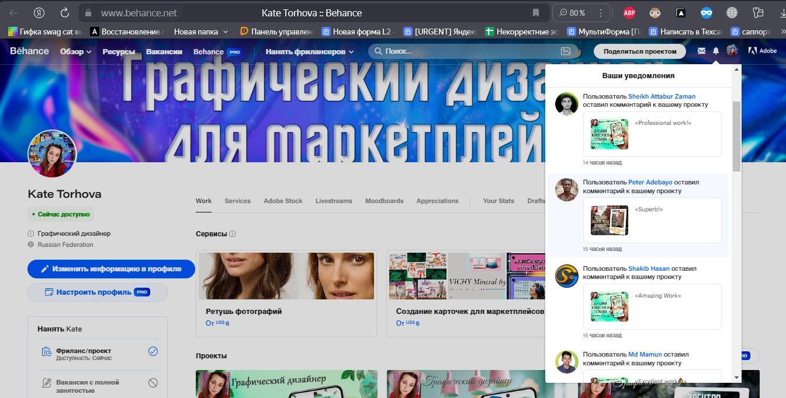This screenshot has width=786, height=398.
Task: Click the globe extension icon in toolbar
Action: tap(732, 13)
